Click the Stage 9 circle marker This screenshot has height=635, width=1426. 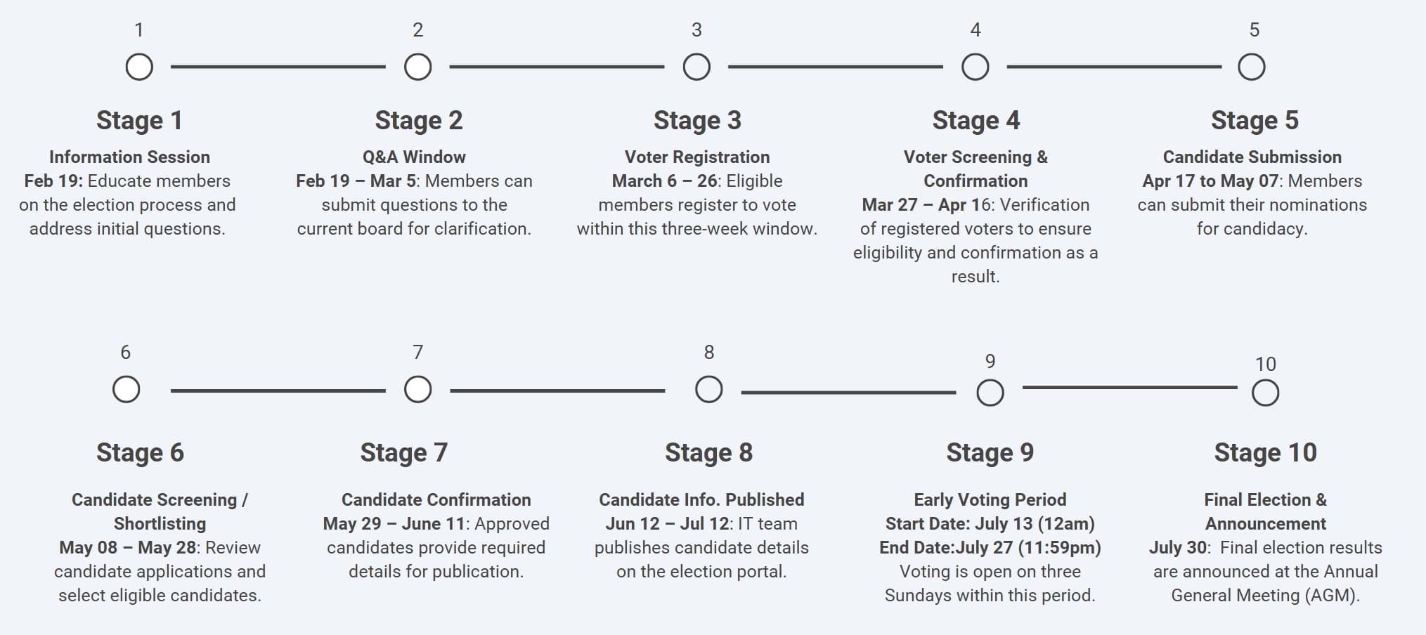point(990,393)
